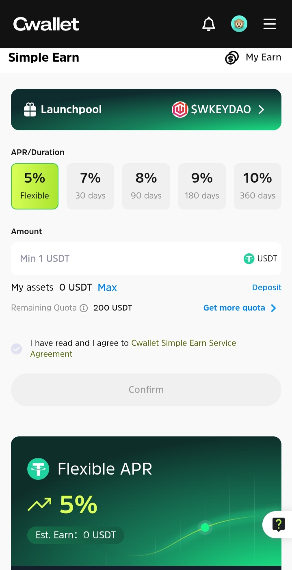The height and width of the screenshot is (570, 292).
Task: Tap the Launchpool gift icon
Action: (30, 110)
